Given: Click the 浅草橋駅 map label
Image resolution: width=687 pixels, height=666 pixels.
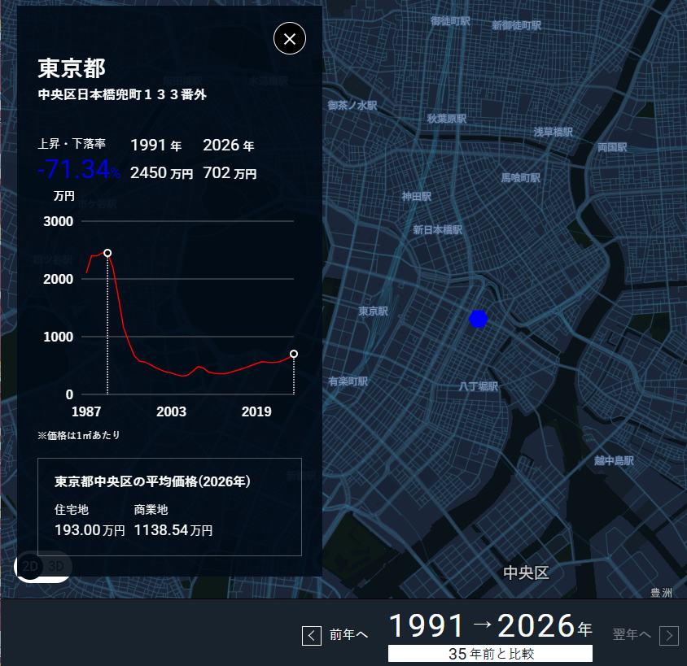Looking at the screenshot, I should (553, 133).
